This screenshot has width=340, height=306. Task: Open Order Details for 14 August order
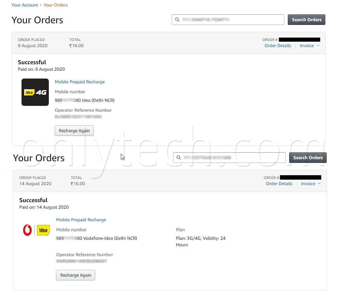(x=279, y=183)
